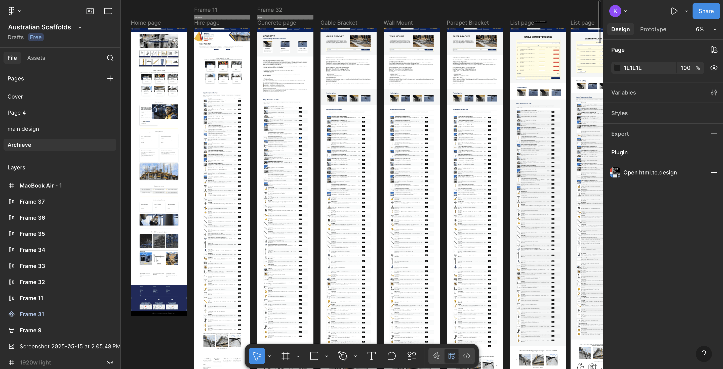Select the Move tool in toolbar

257,356
